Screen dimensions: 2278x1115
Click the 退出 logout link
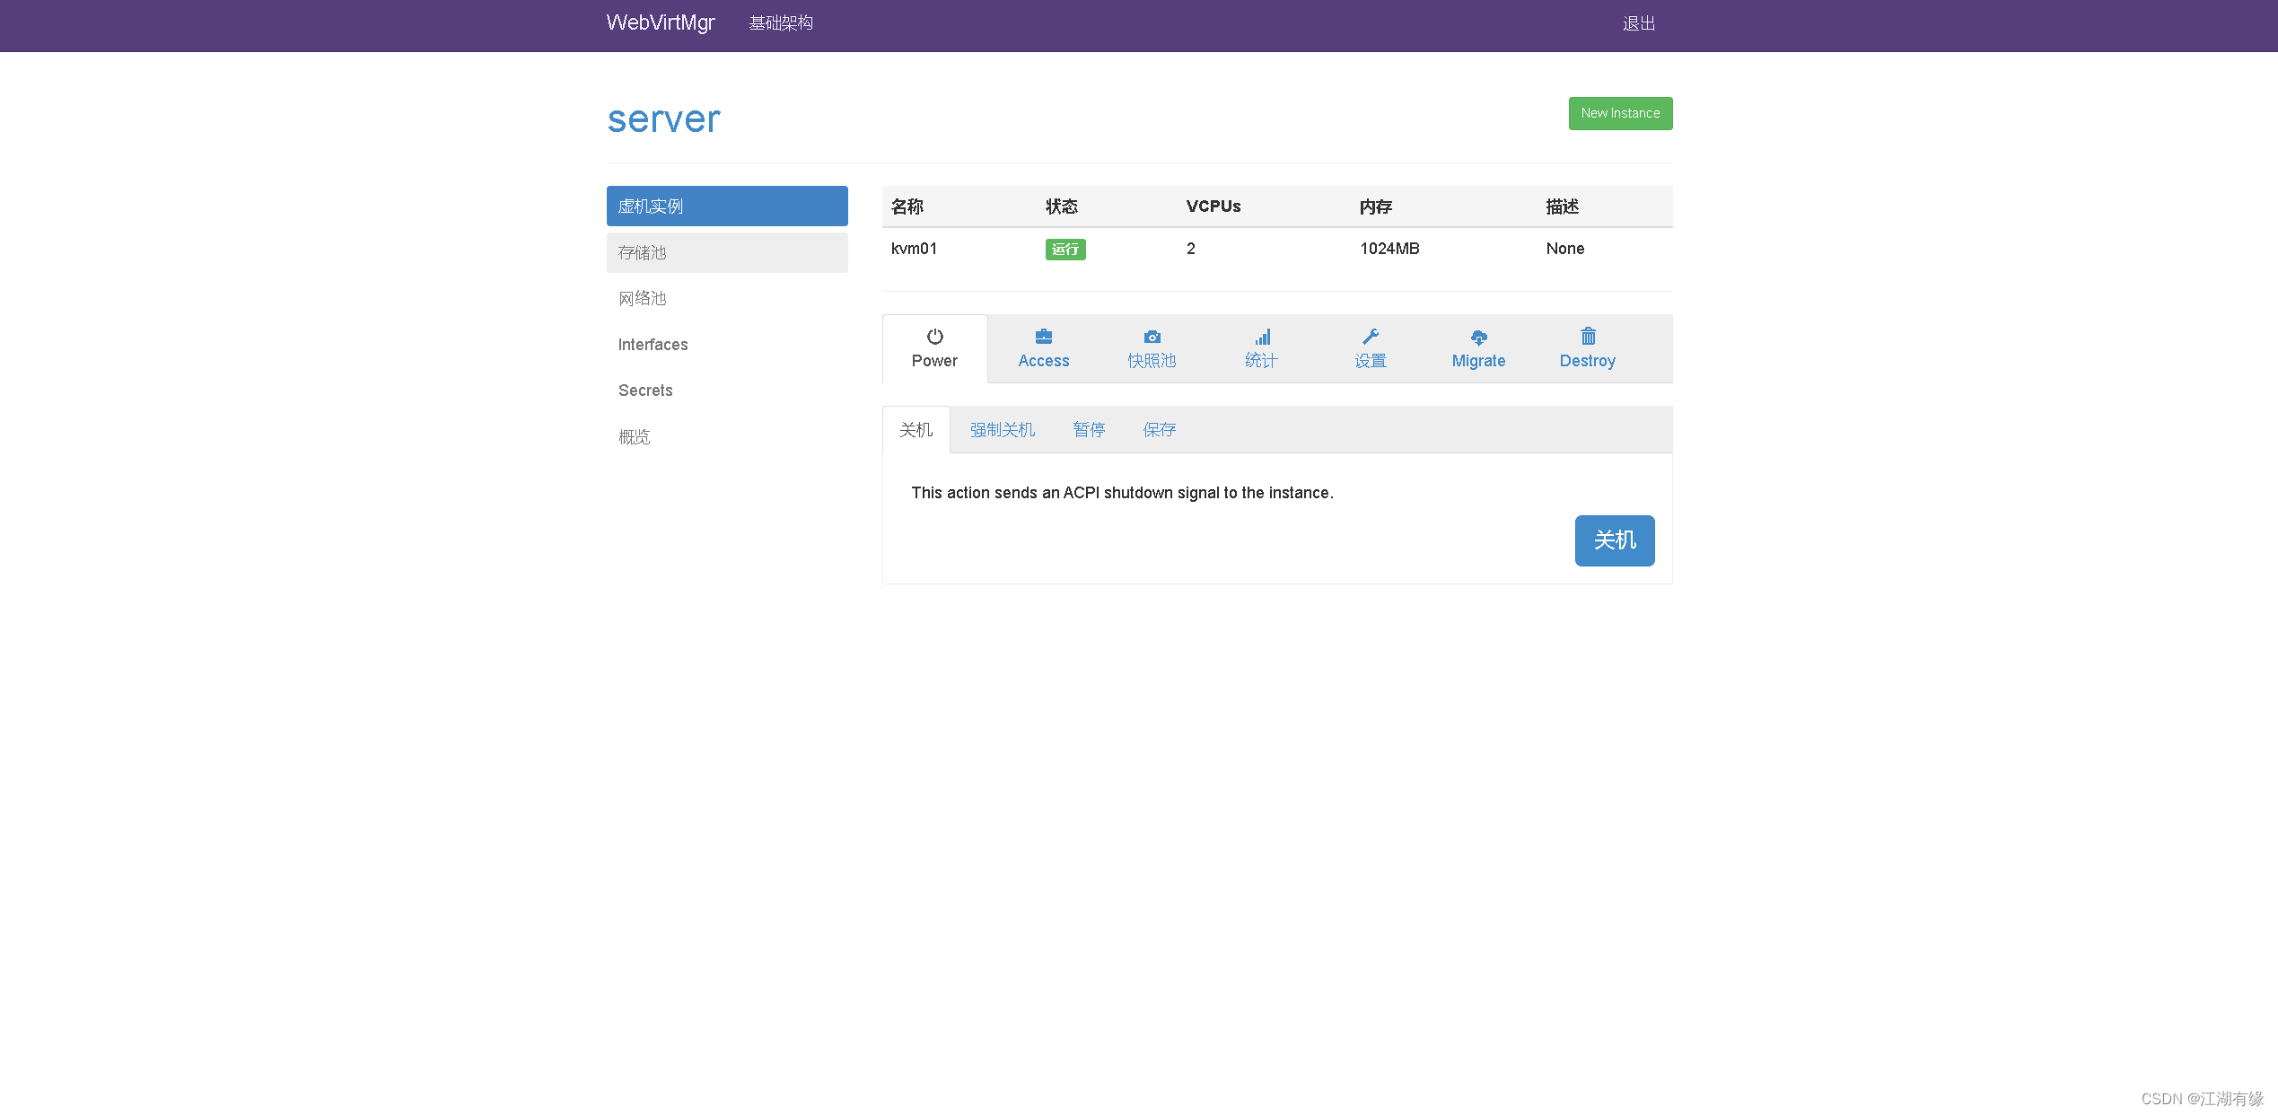1638,23
